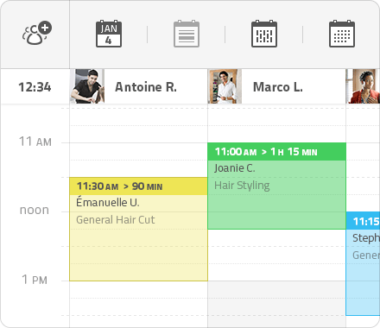Switch to the agenda list view icon

pos(187,34)
